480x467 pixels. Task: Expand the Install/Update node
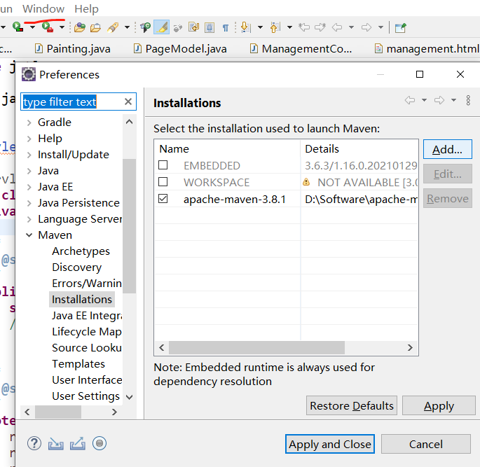click(x=29, y=155)
